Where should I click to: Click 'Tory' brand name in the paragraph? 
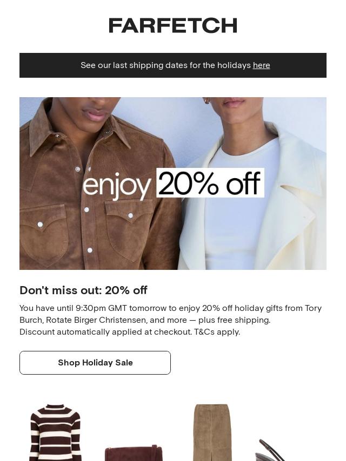314,308
